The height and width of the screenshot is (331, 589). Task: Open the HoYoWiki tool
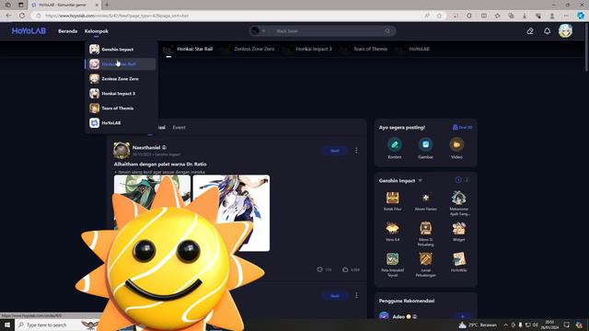click(459, 262)
